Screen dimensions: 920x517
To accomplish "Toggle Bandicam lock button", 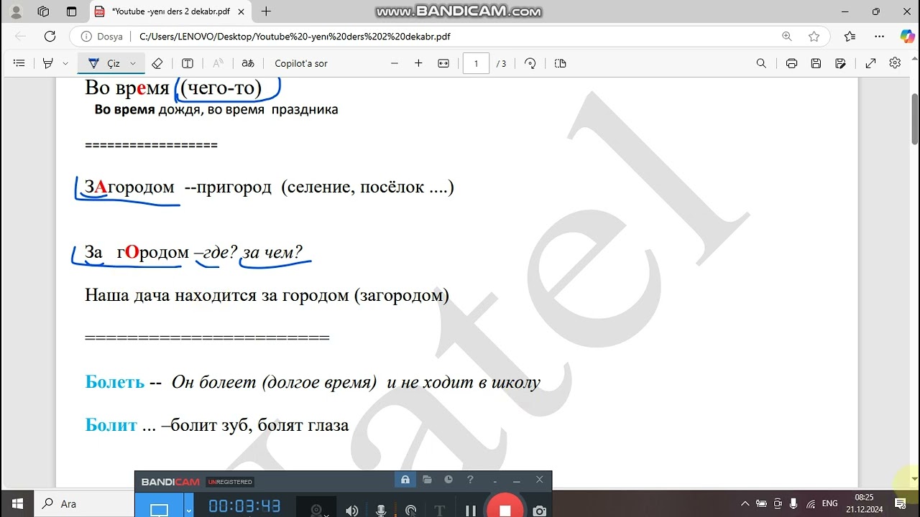I will [405, 480].
